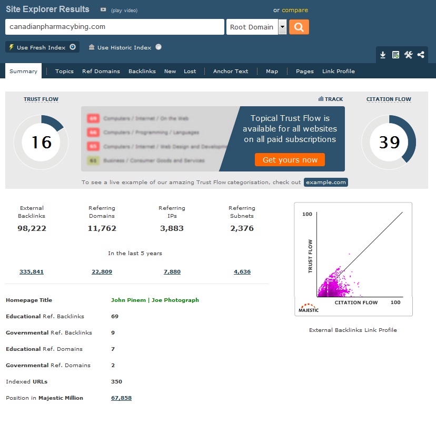Click the External Backlinks Link Profile caption

(x=353, y=330)
